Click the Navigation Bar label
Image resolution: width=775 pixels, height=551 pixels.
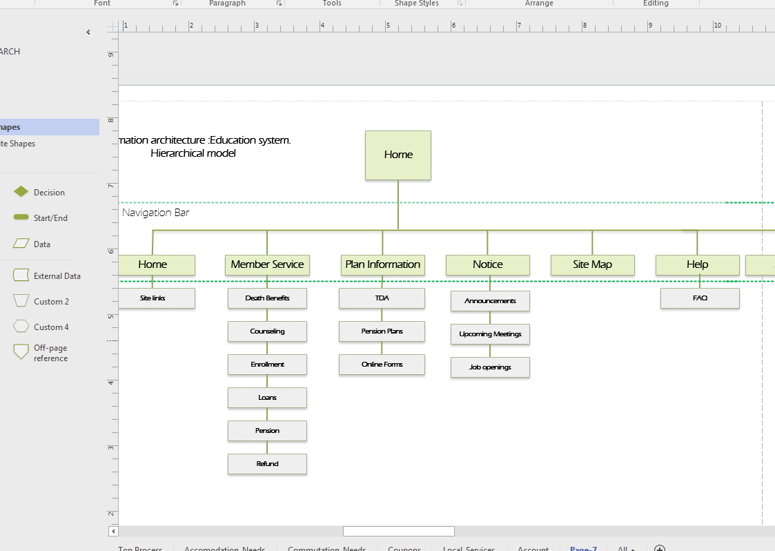click(x=156, y=213)
